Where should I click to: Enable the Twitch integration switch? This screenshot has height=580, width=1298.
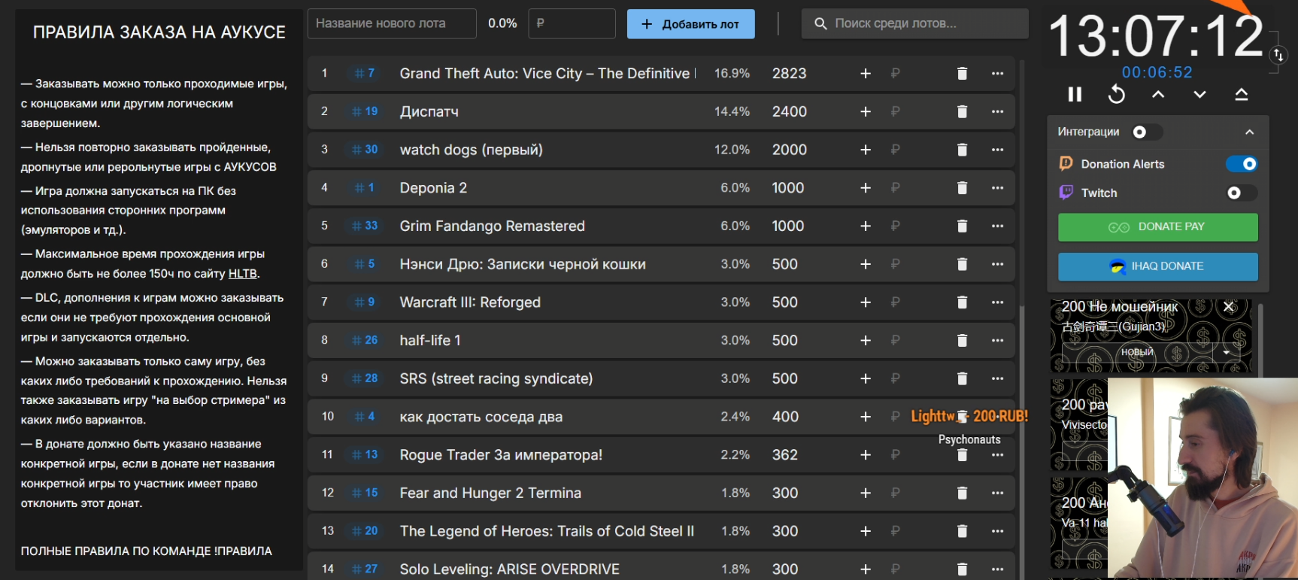pos(1242,193)
